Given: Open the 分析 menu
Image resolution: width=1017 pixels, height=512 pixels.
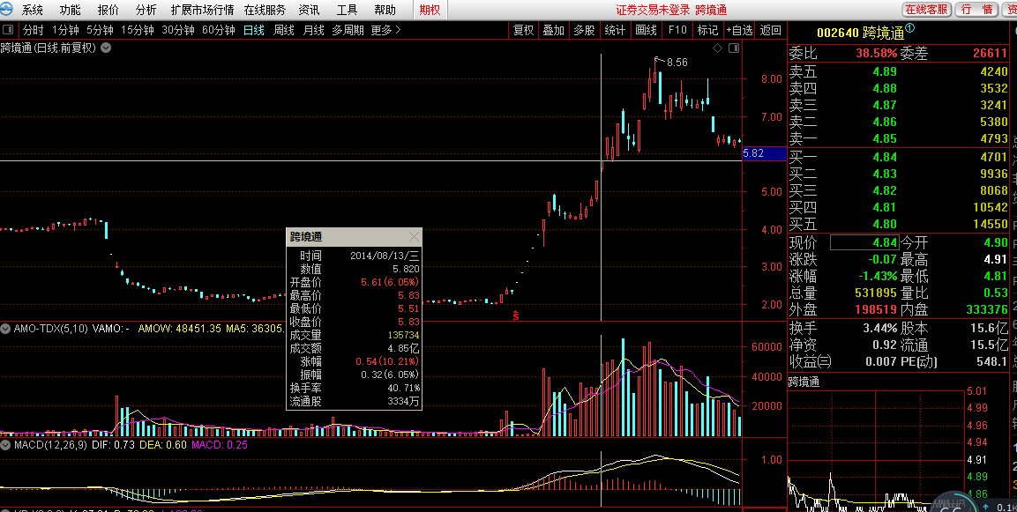Looking at the screenshot, I should (x=146, y=10).
